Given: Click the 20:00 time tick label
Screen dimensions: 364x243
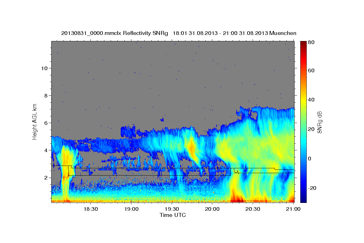Looking at the screenshot, I should click(212, 209).
